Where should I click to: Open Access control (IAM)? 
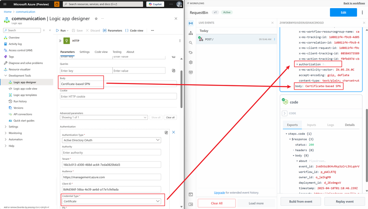pyautogui.click(x=20, y=50)
